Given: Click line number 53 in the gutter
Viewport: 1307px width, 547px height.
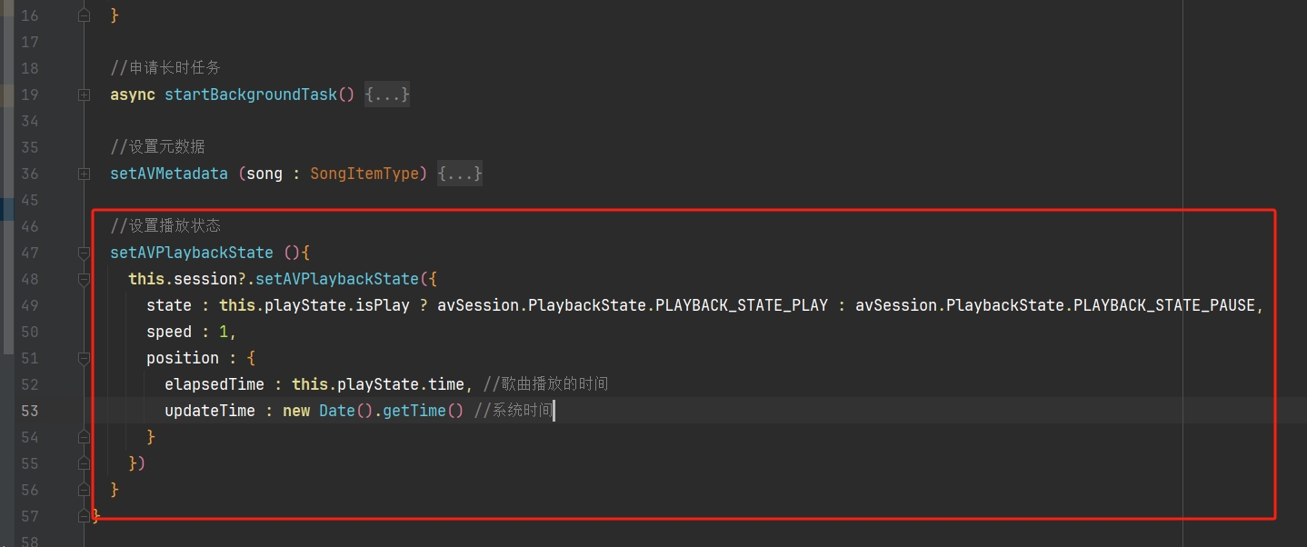Looking at the screenshot, I should coord(29,411).
